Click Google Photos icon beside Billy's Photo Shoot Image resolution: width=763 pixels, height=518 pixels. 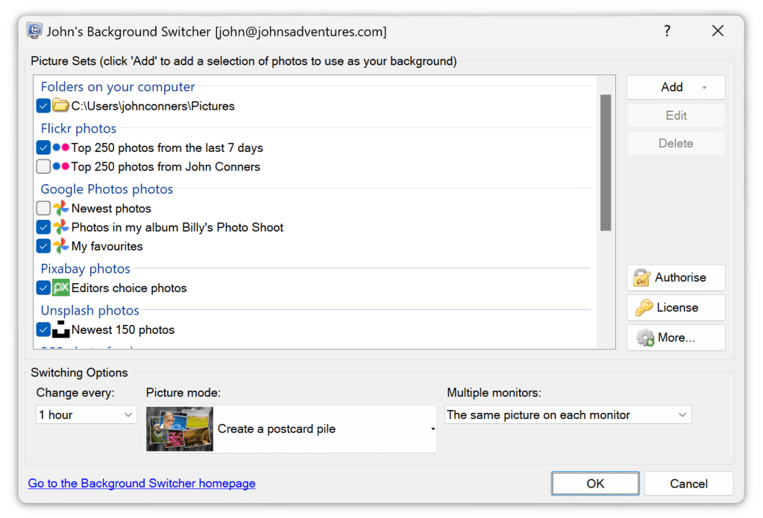(61, 227)
